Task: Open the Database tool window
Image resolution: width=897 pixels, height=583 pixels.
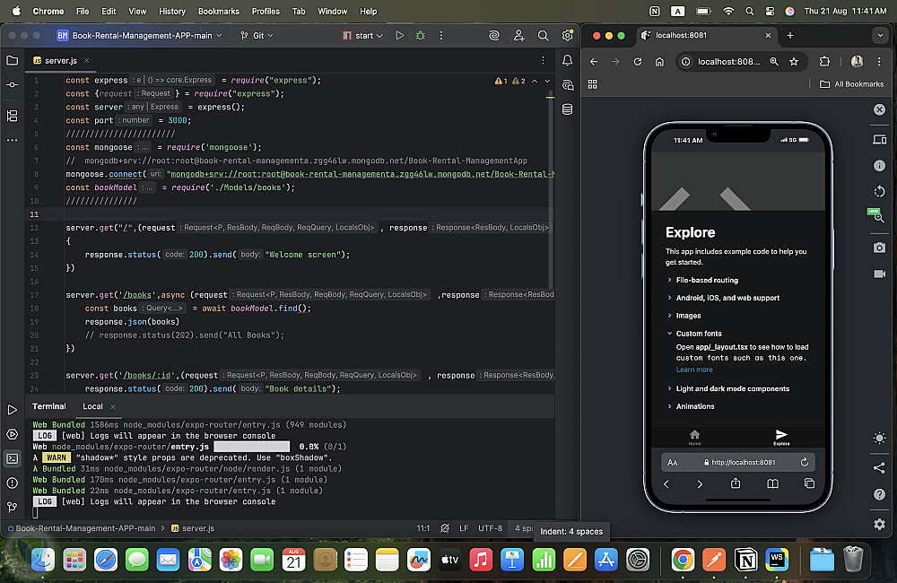Action: pos(567,109)
